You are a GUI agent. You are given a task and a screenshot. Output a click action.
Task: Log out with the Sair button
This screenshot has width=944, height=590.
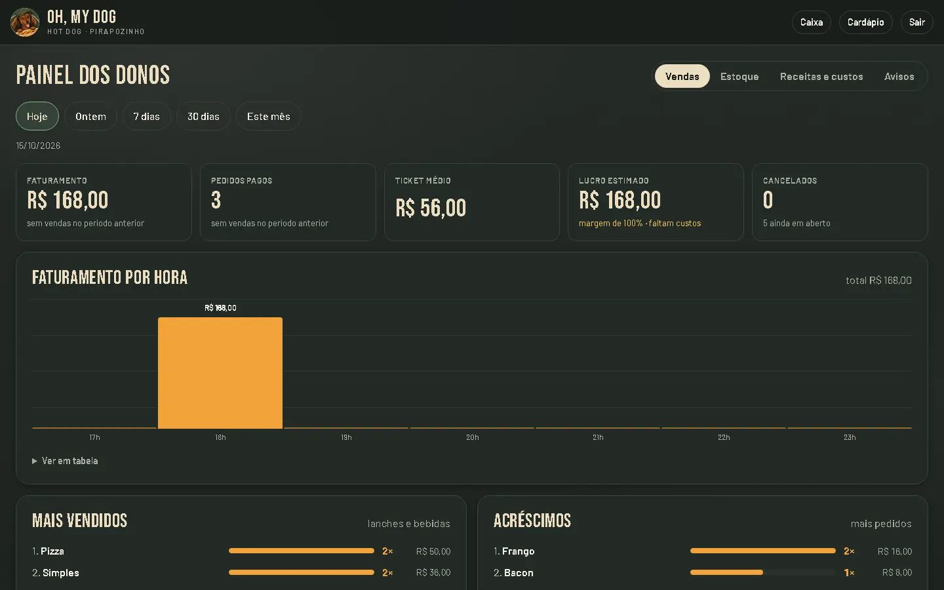pyautogui.click(x=916, y=22)
